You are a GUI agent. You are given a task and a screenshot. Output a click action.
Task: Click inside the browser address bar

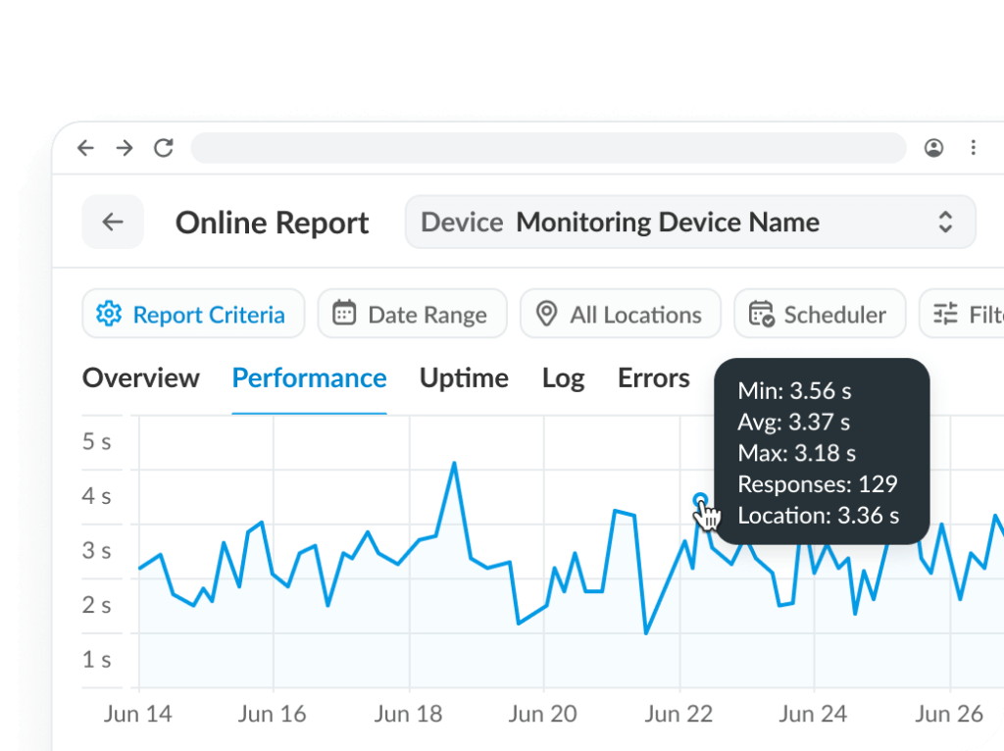(547, 147)
